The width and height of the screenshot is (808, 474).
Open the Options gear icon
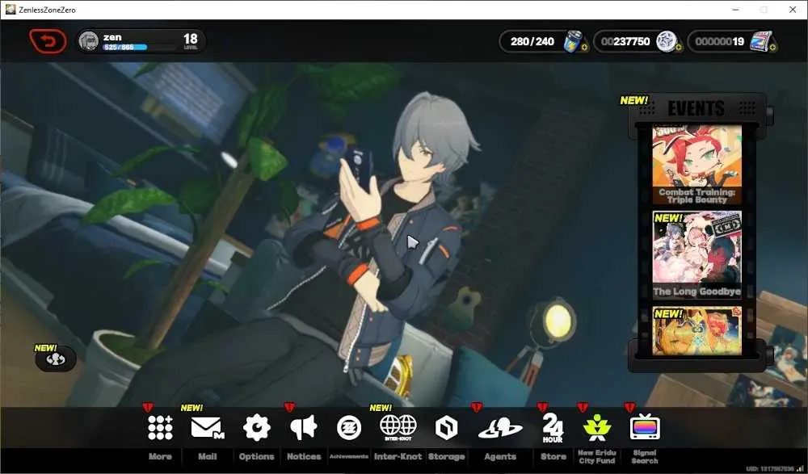tap(256, 428)
